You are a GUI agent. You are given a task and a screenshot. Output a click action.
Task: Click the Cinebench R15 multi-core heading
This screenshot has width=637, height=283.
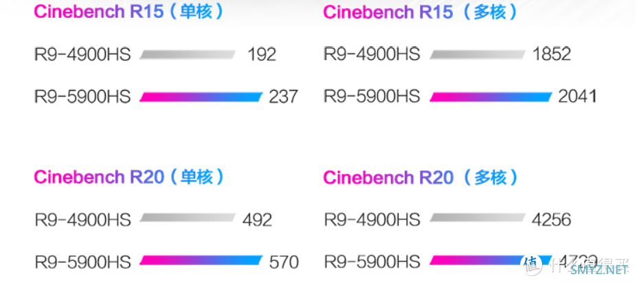(421, 12)
